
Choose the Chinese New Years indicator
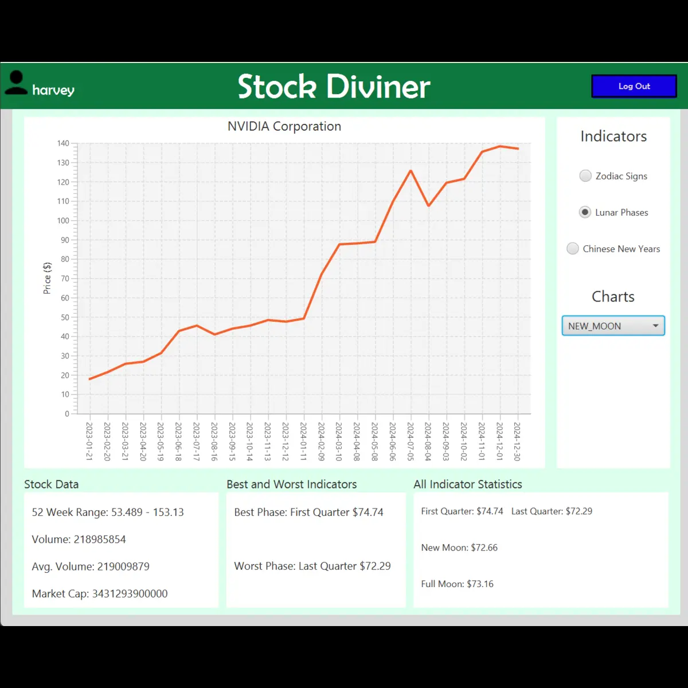point(572,248)
